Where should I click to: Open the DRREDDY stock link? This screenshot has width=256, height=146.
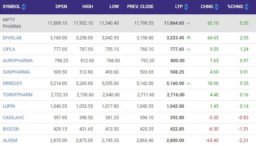13,83
